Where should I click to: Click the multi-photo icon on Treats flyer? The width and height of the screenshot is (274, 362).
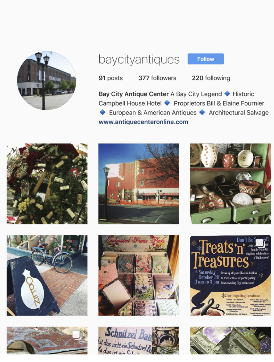pyautogui.click(x=260, y=243)
